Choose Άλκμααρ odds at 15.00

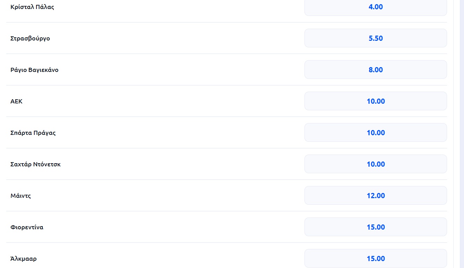coord(376,258)
